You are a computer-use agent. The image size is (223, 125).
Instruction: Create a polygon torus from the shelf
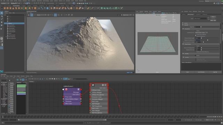click(x=16, y=8)
